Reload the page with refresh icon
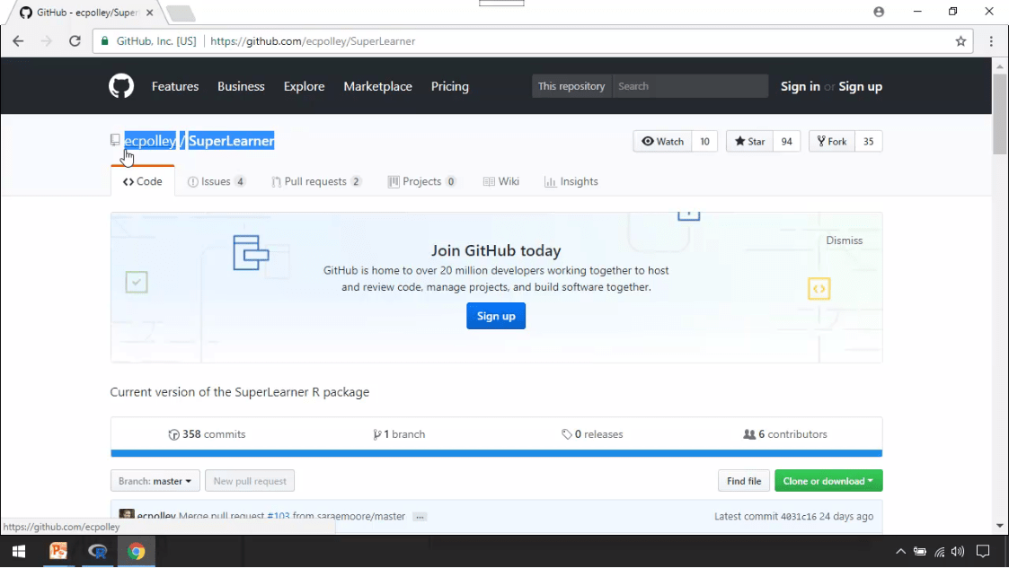Viewport: 1009px width, 568px height. coord(75,41)
